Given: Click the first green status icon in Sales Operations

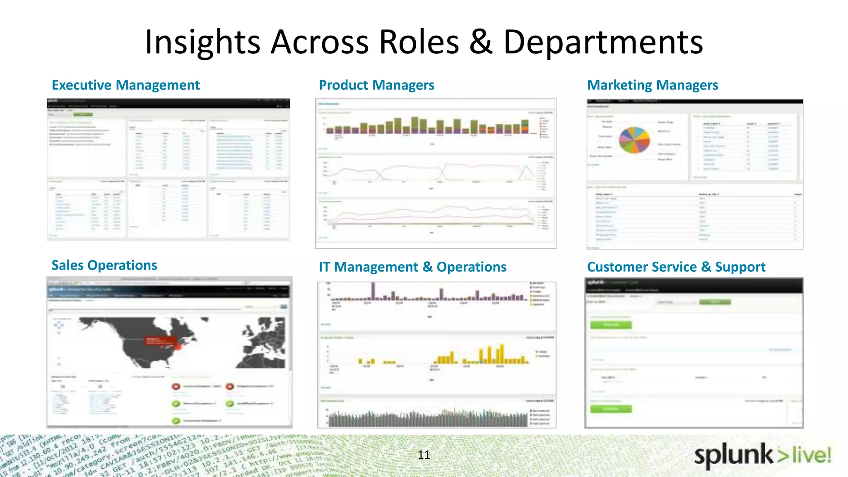Looking at the screenshot, I should (x=176, y=403).
